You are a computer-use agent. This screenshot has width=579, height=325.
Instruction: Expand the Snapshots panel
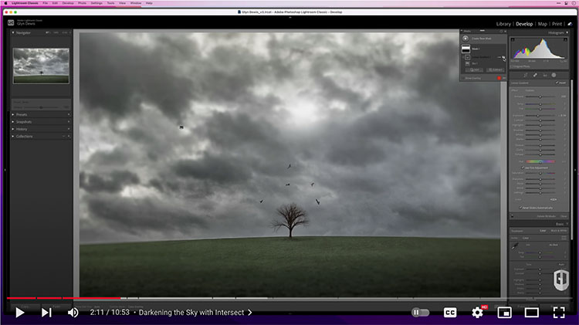[x=13, y=122]
